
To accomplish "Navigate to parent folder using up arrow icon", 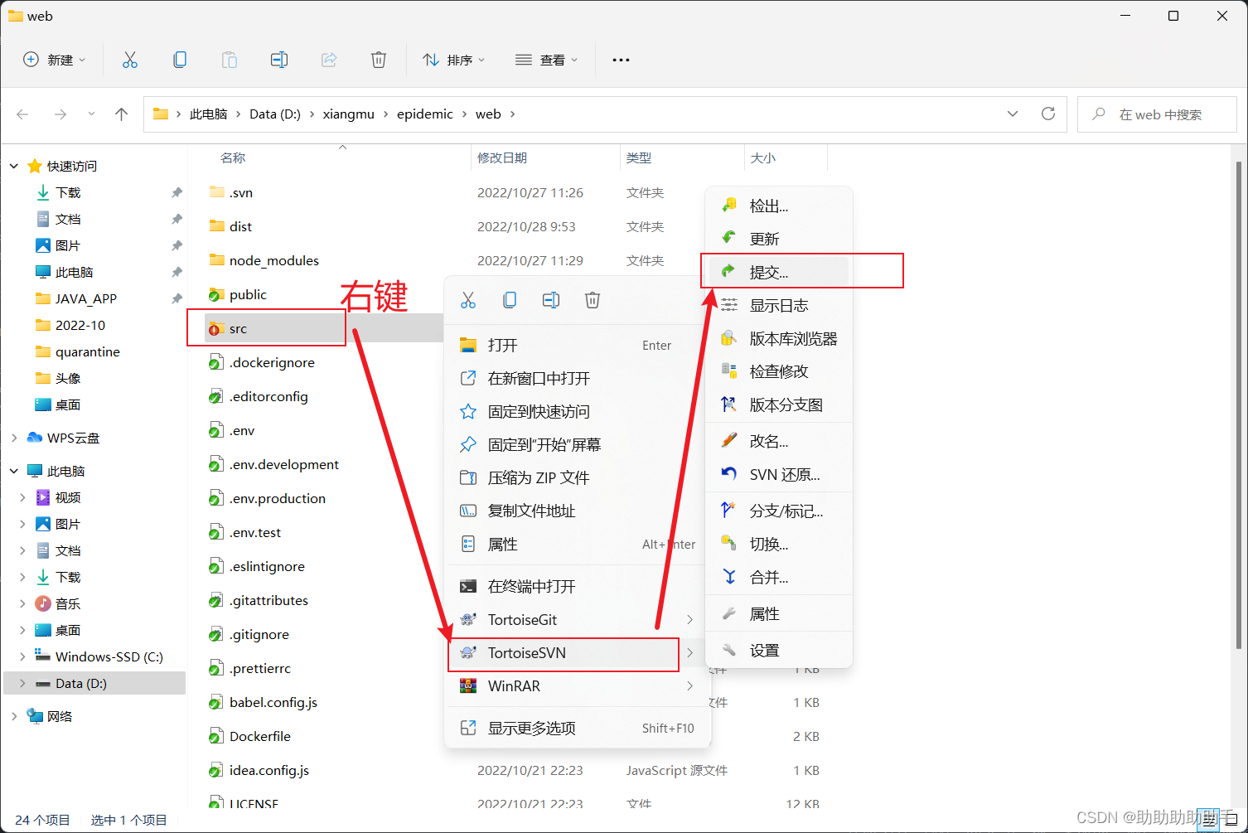I will click(121, 114).
